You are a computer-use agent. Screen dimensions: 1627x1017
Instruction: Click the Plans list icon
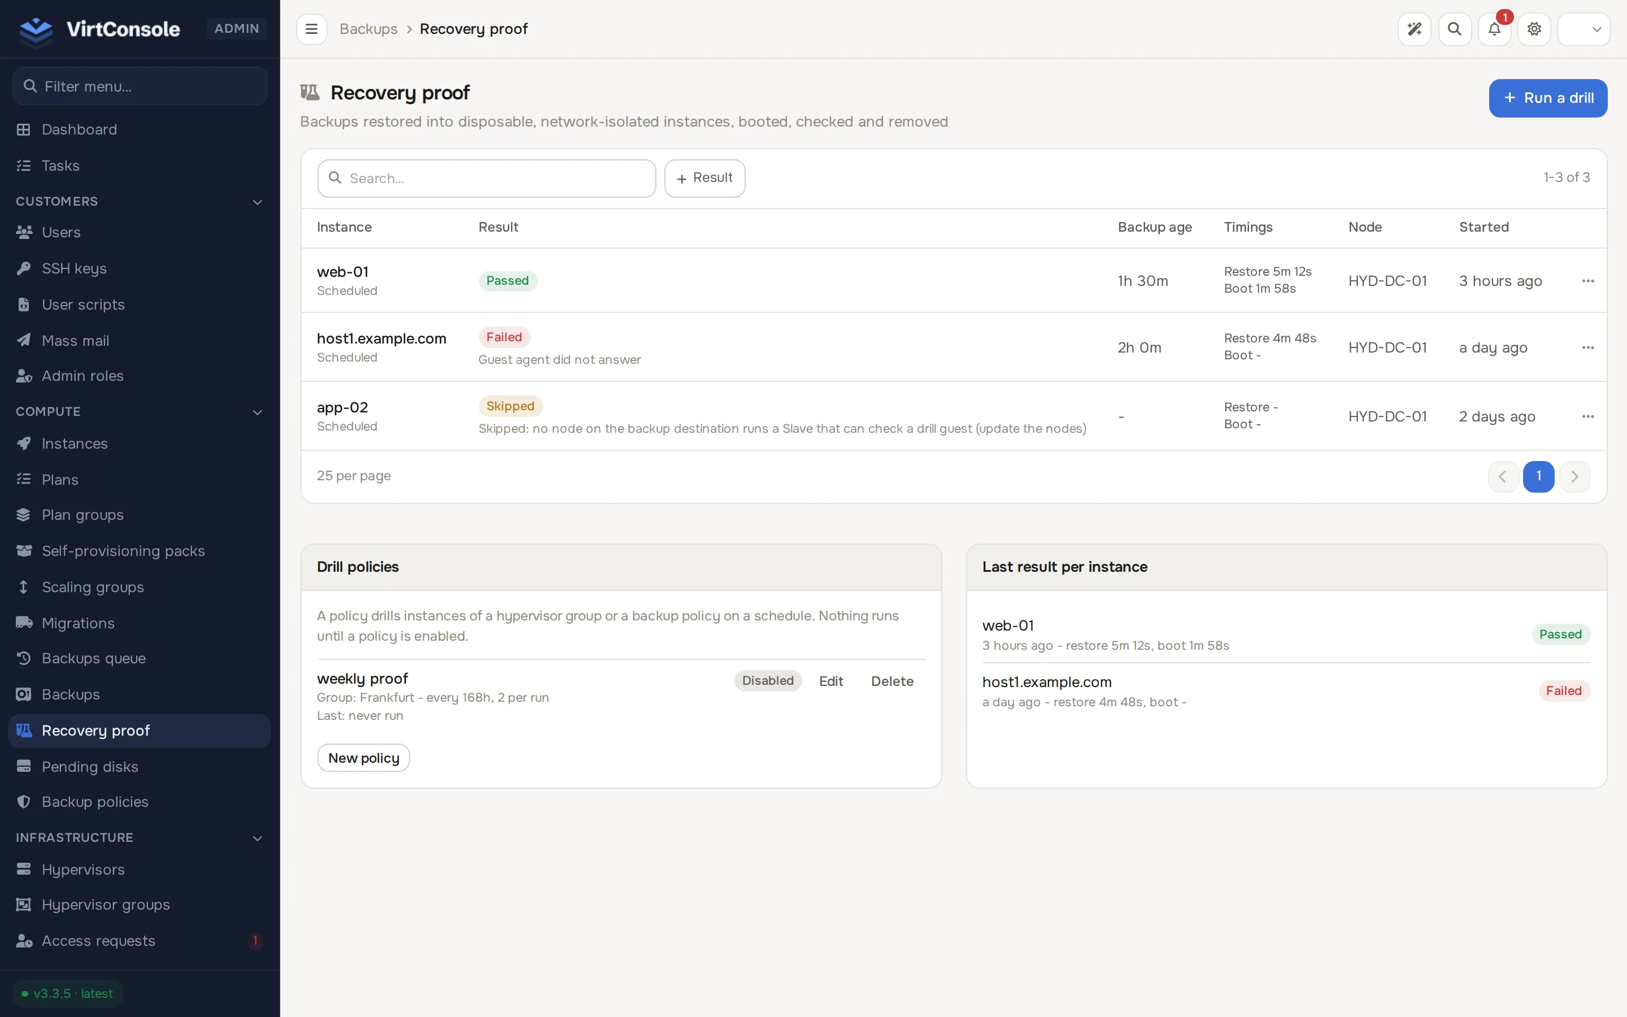[x=24, y=479]
